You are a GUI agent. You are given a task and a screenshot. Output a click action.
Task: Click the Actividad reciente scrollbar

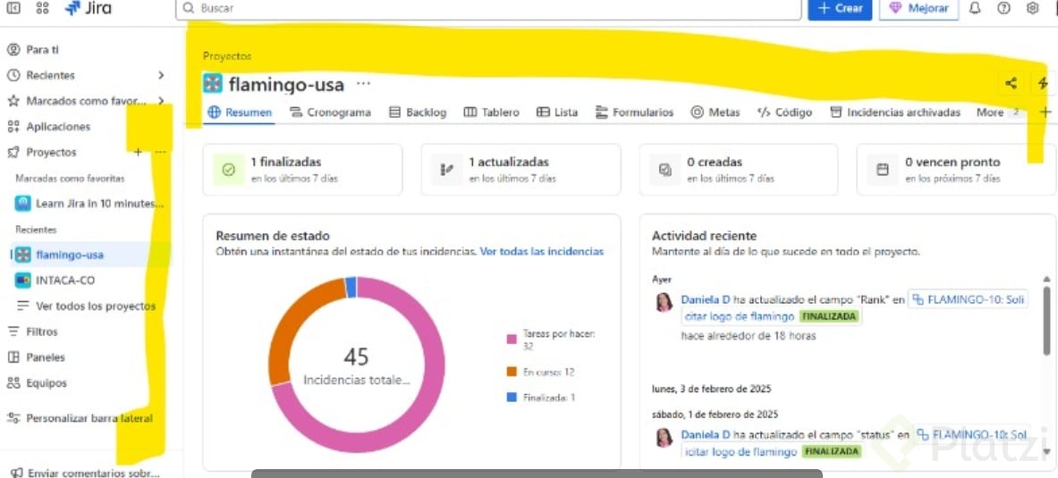click(1046, 320)
